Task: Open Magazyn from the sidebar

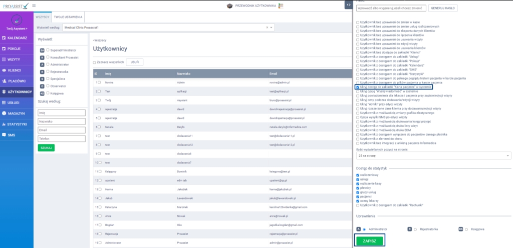Action: tap(17, 113)
